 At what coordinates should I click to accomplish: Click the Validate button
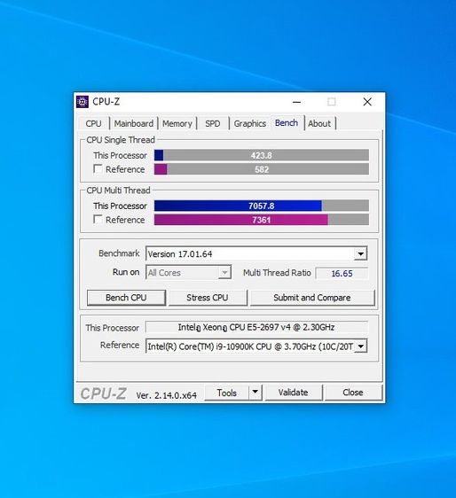[x=293, y=393]
